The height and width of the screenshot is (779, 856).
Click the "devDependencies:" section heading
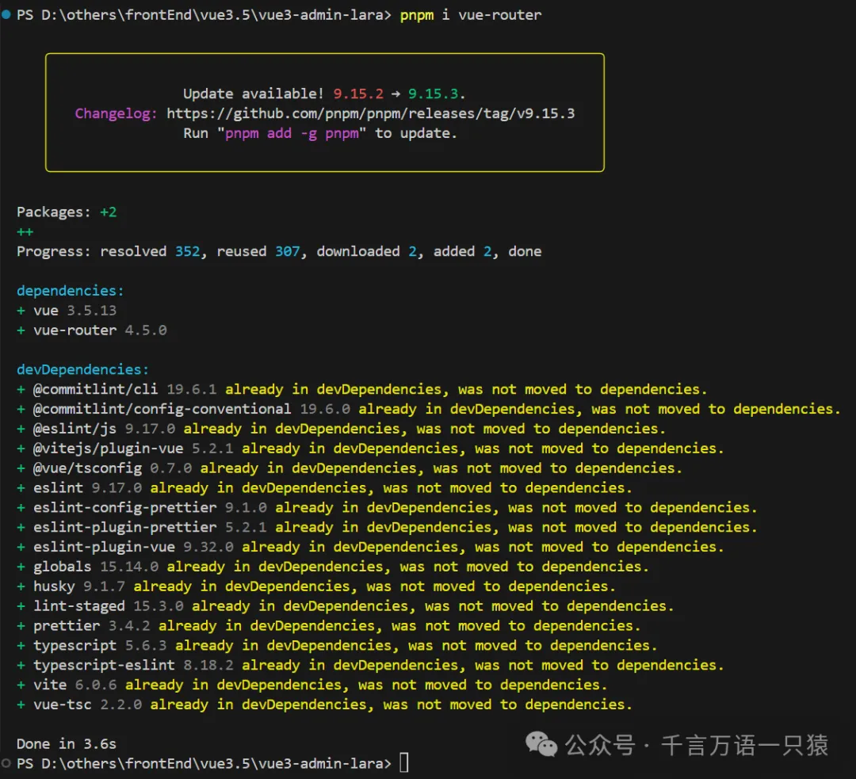point(83,369)
